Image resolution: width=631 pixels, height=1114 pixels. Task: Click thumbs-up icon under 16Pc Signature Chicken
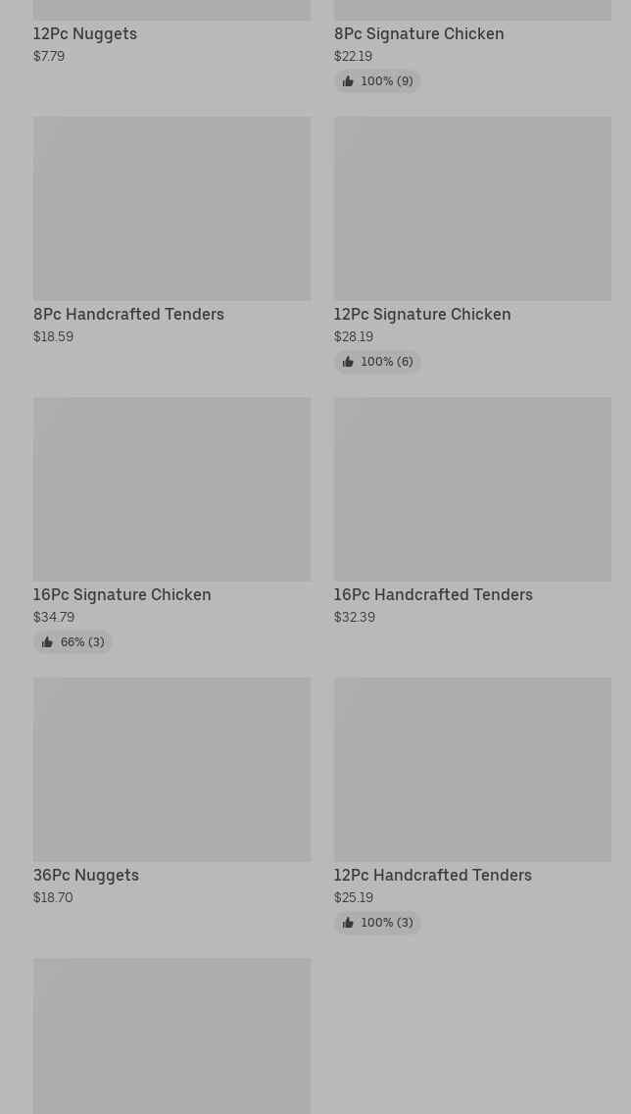pyautogui.click(x=47, y=642)
